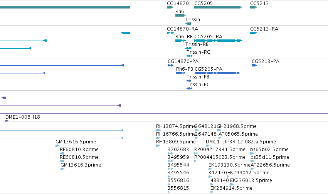Select the RE60810.3prime EST label
Viewport: 328px width, 194px height.
click(x=79, y=150)
